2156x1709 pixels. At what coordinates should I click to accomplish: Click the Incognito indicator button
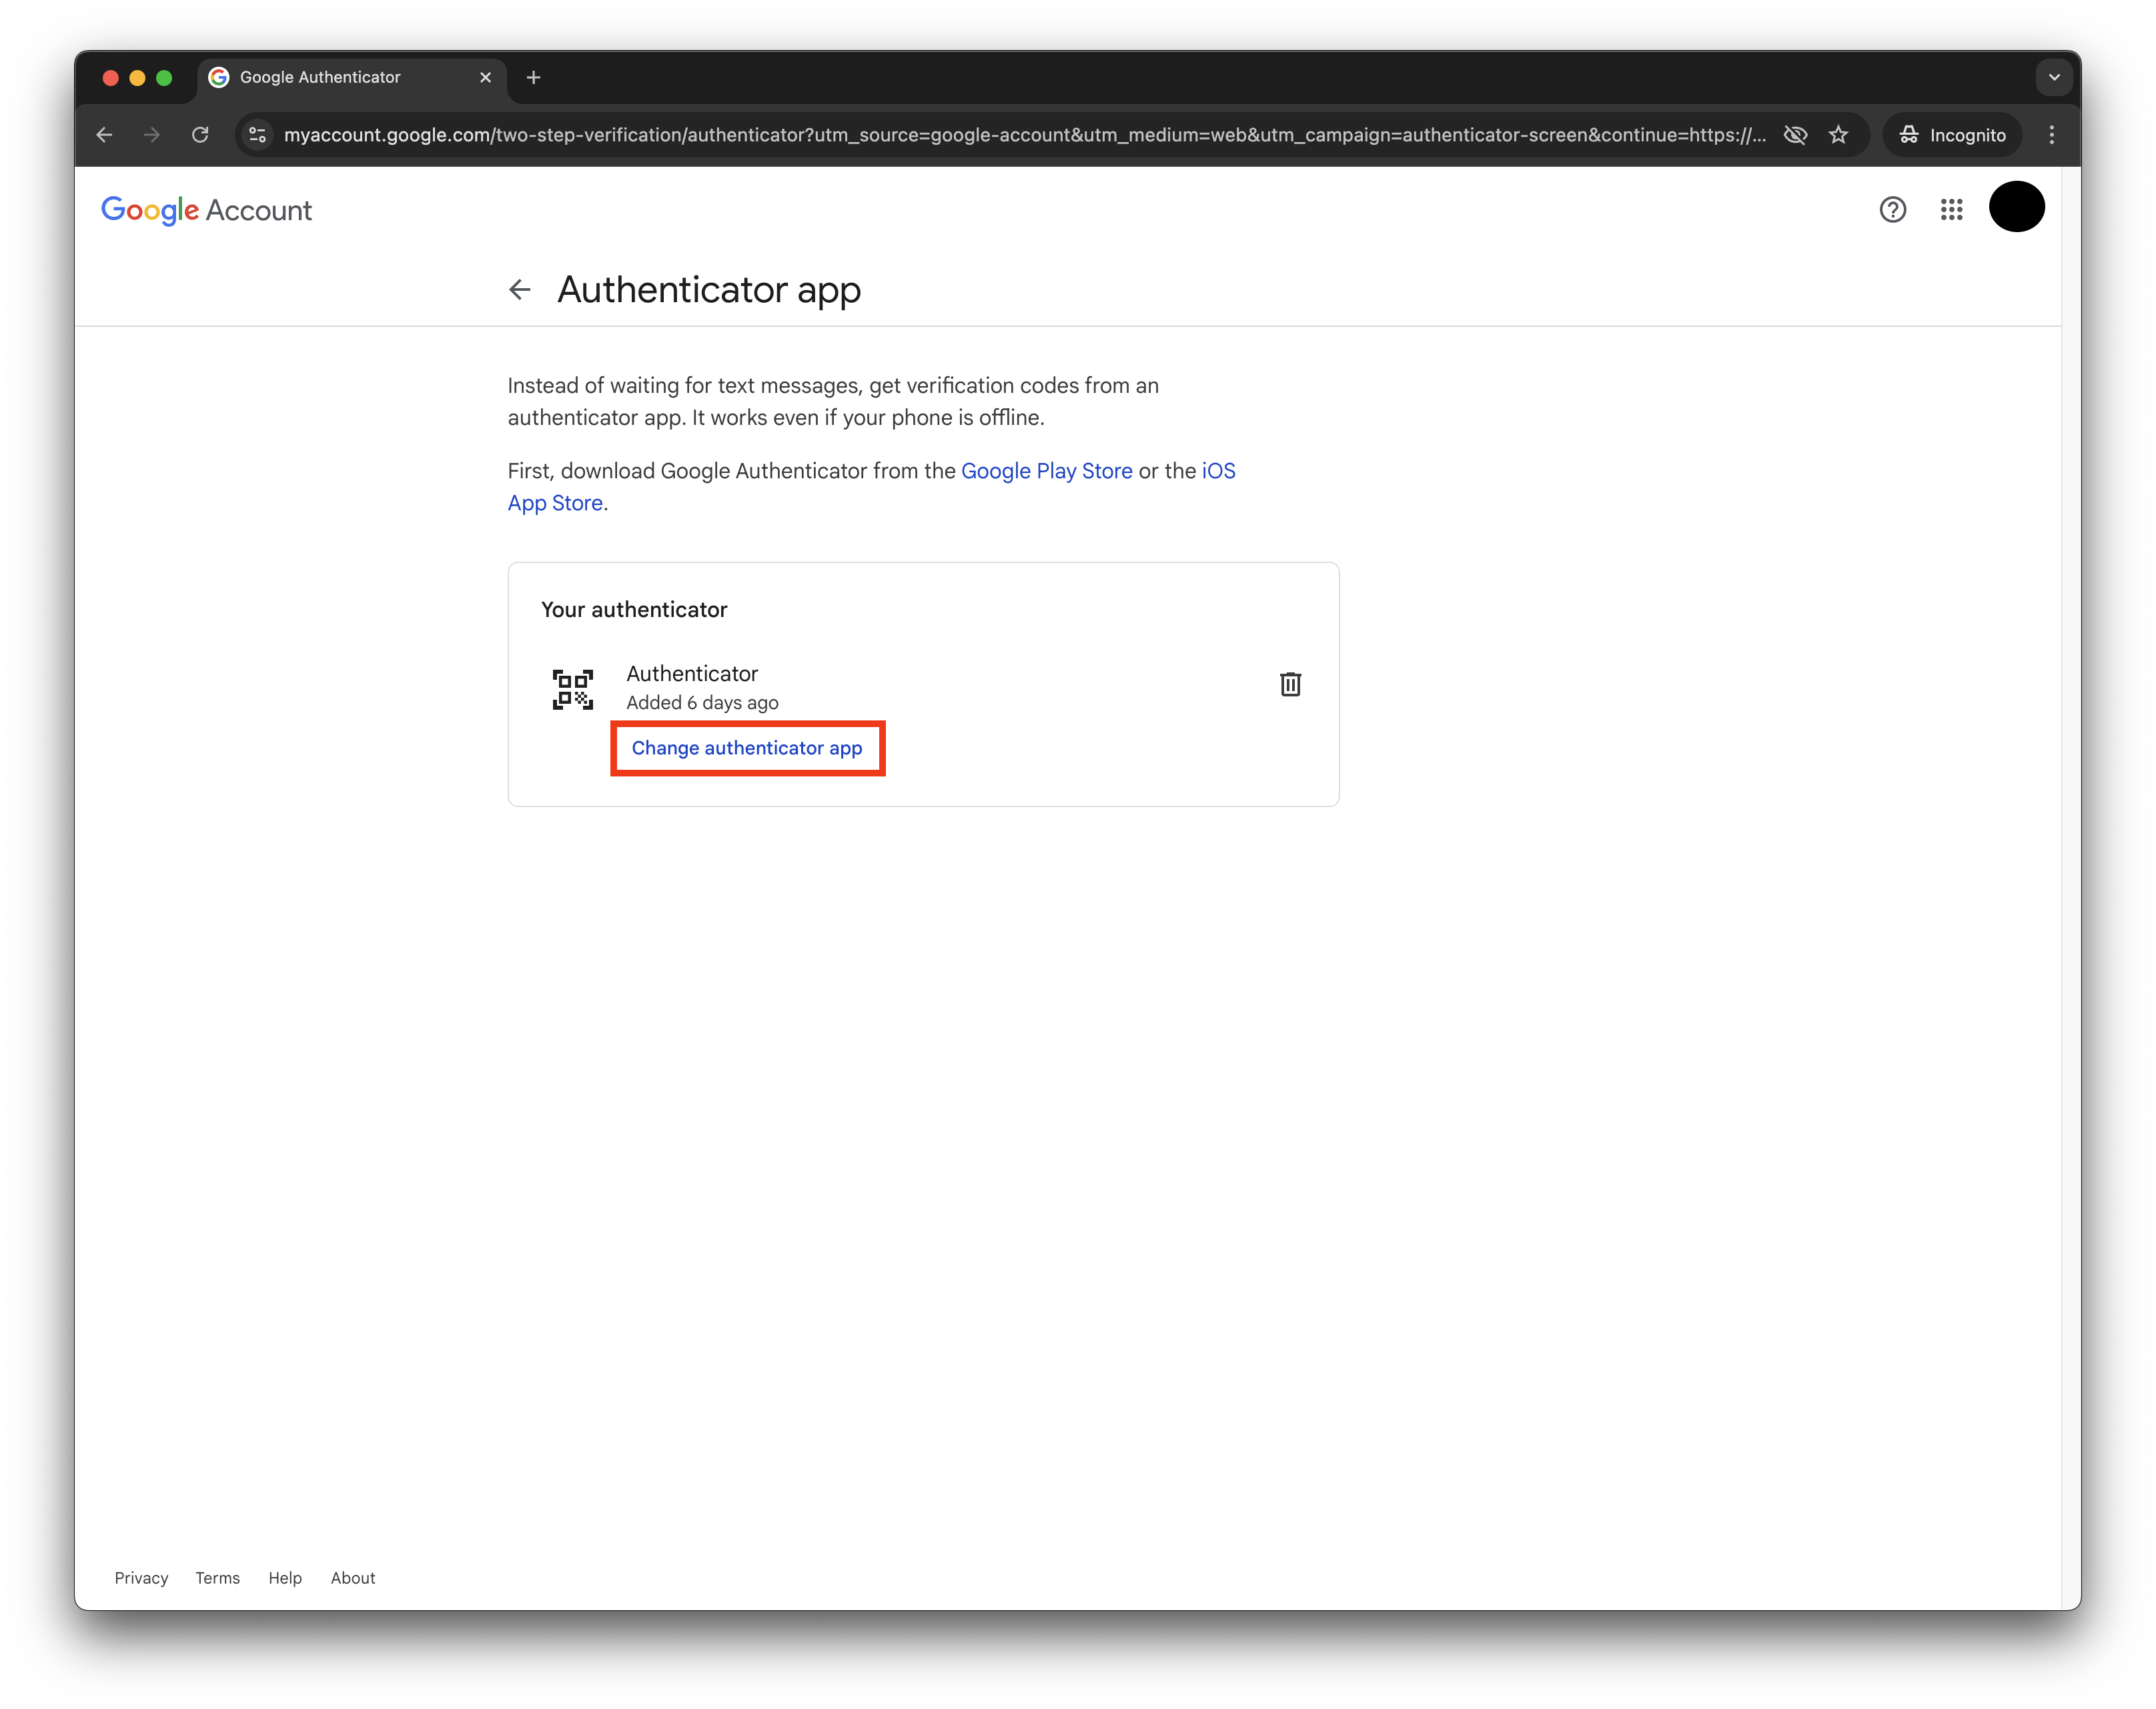(1952, 135)
